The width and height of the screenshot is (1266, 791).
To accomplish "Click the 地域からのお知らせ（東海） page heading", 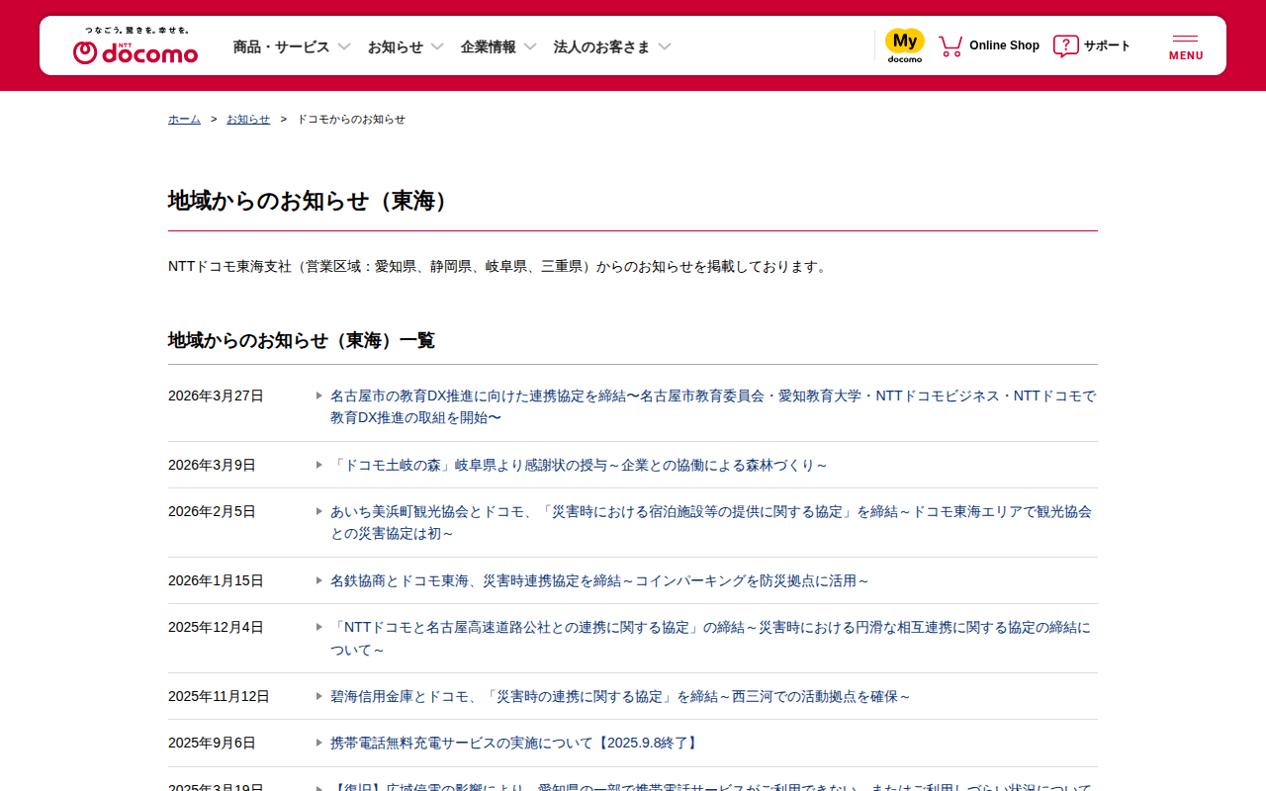I will tap(313, 201).
